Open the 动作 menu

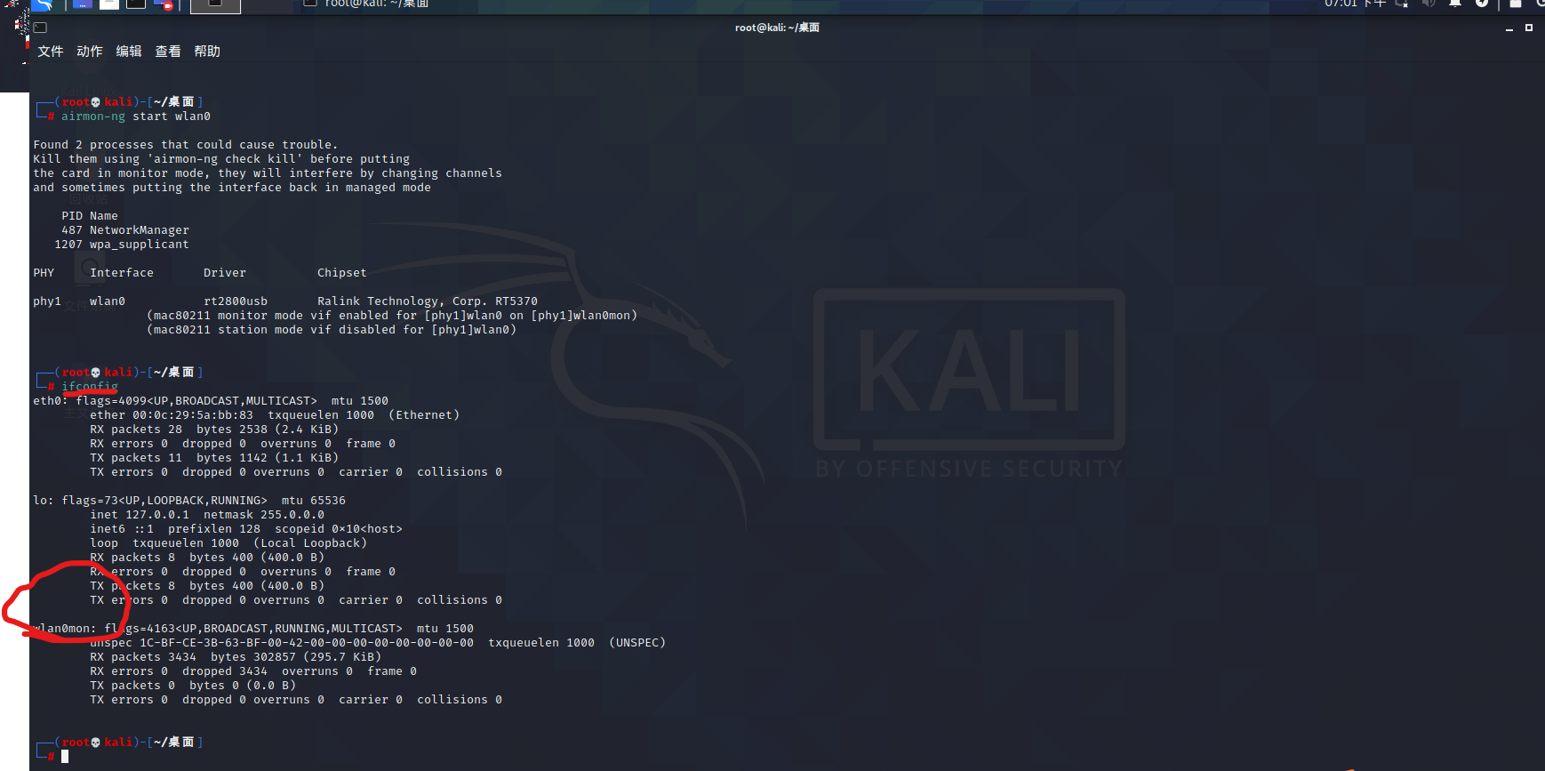[90, 52]
